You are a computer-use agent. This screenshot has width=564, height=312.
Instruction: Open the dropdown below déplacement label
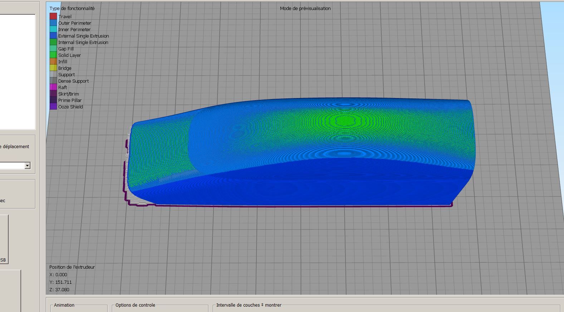coord(15,165)
